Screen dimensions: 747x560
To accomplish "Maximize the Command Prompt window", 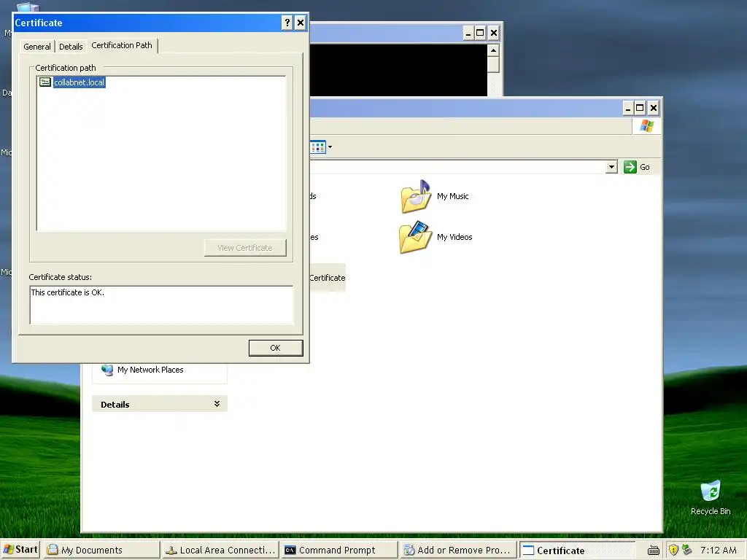I will [480, 33].
